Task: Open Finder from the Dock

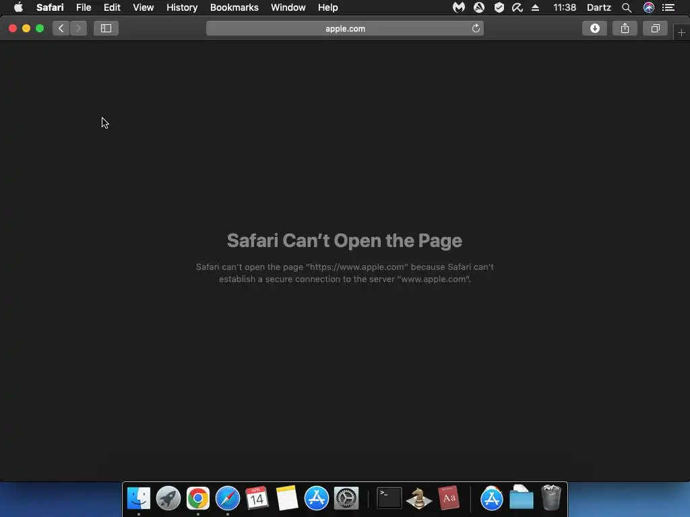Action: pos(139,498)
